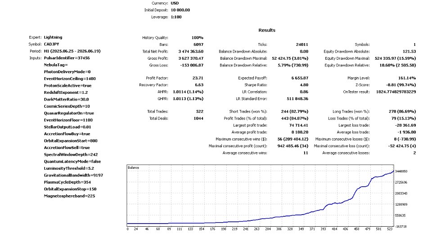Click the Results section heading
432x237 pixels.
coord(267,30)
